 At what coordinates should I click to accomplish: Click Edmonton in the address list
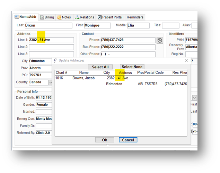[114, 84]
